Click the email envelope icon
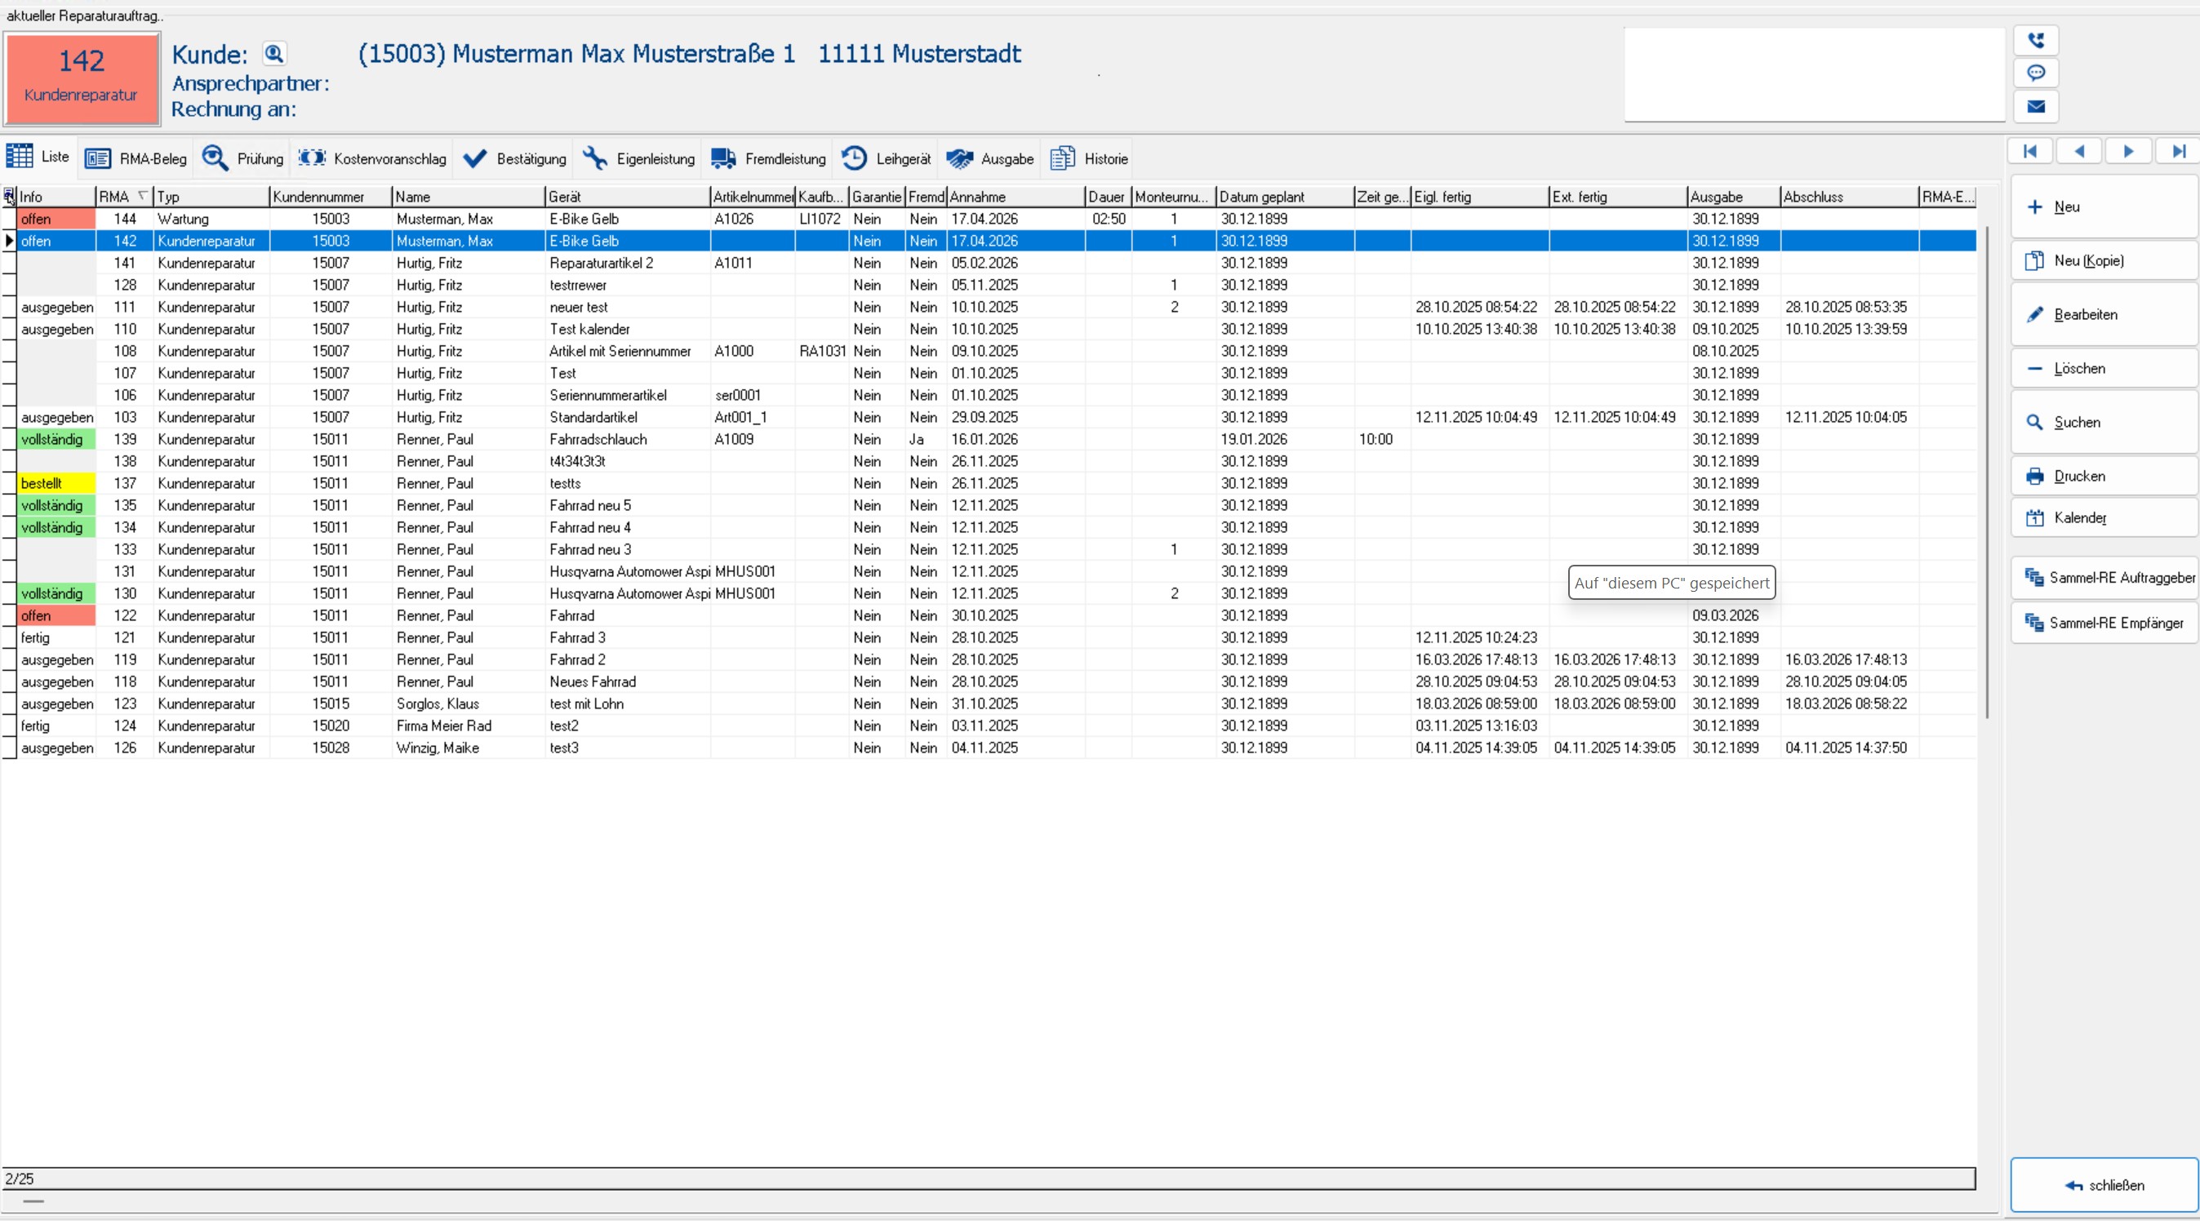 click(2036, 107)
